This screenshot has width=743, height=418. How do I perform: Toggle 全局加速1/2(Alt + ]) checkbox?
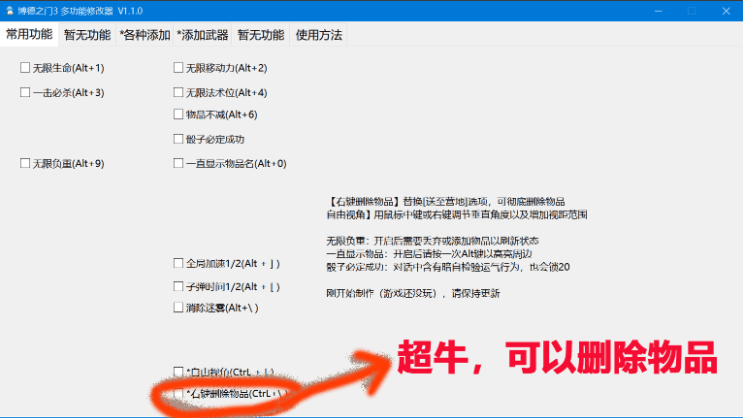point(178,263)
